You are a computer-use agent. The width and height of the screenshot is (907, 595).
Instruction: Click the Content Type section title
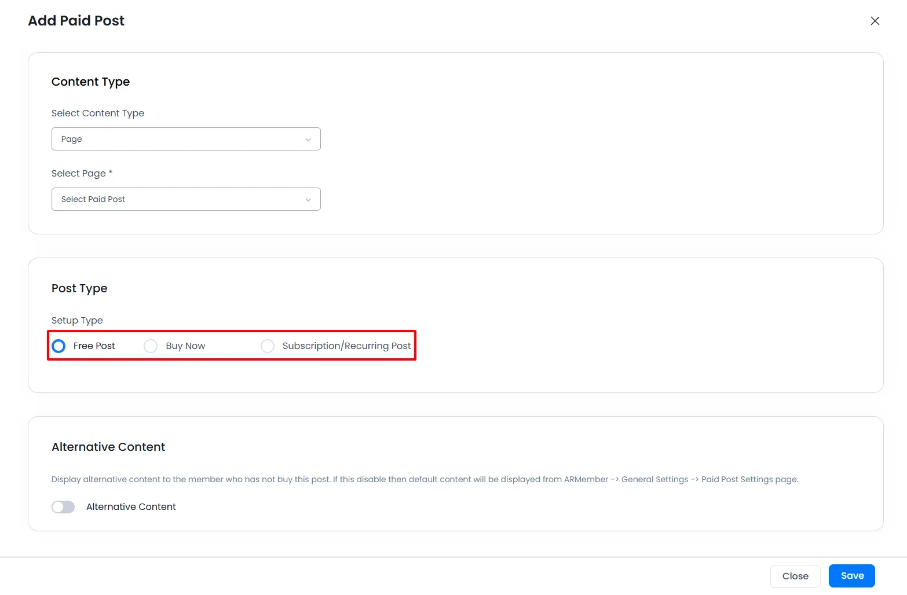[90, 82]
